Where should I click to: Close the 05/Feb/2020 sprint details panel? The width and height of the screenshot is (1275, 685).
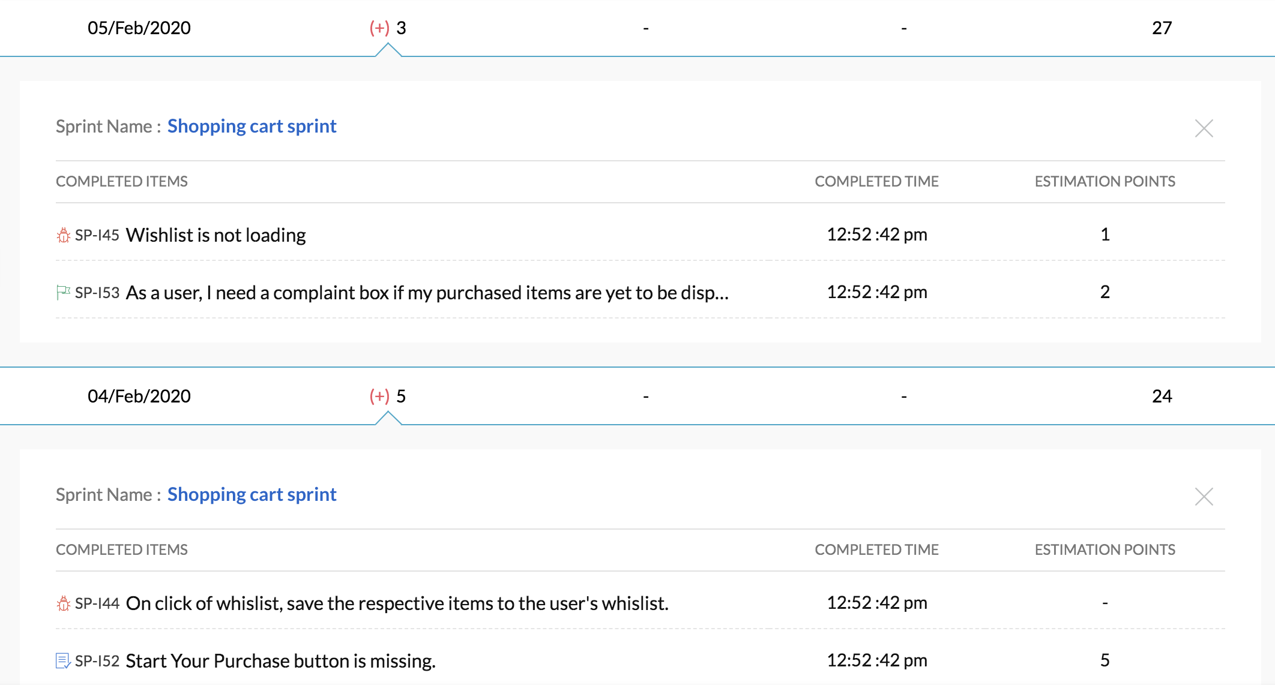1204,128
